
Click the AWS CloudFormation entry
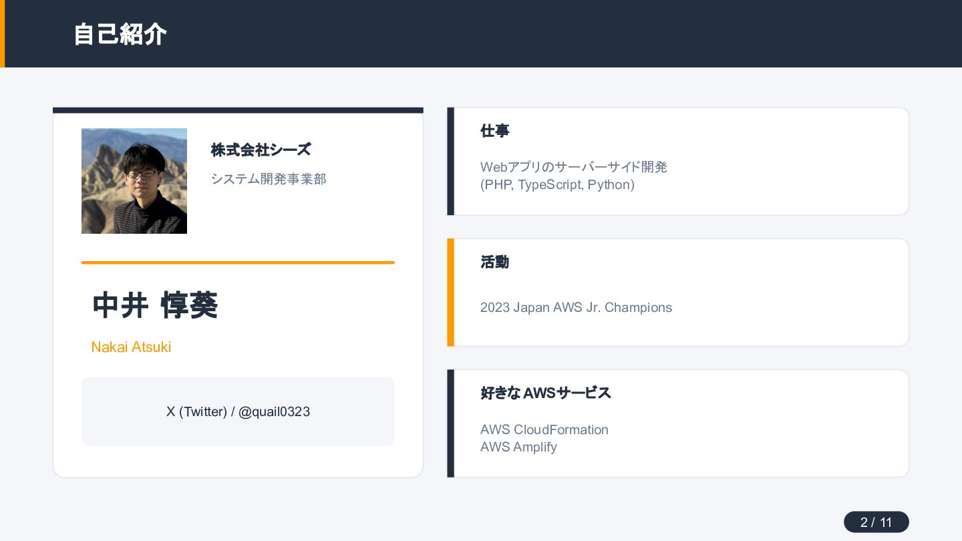[544, 429]
